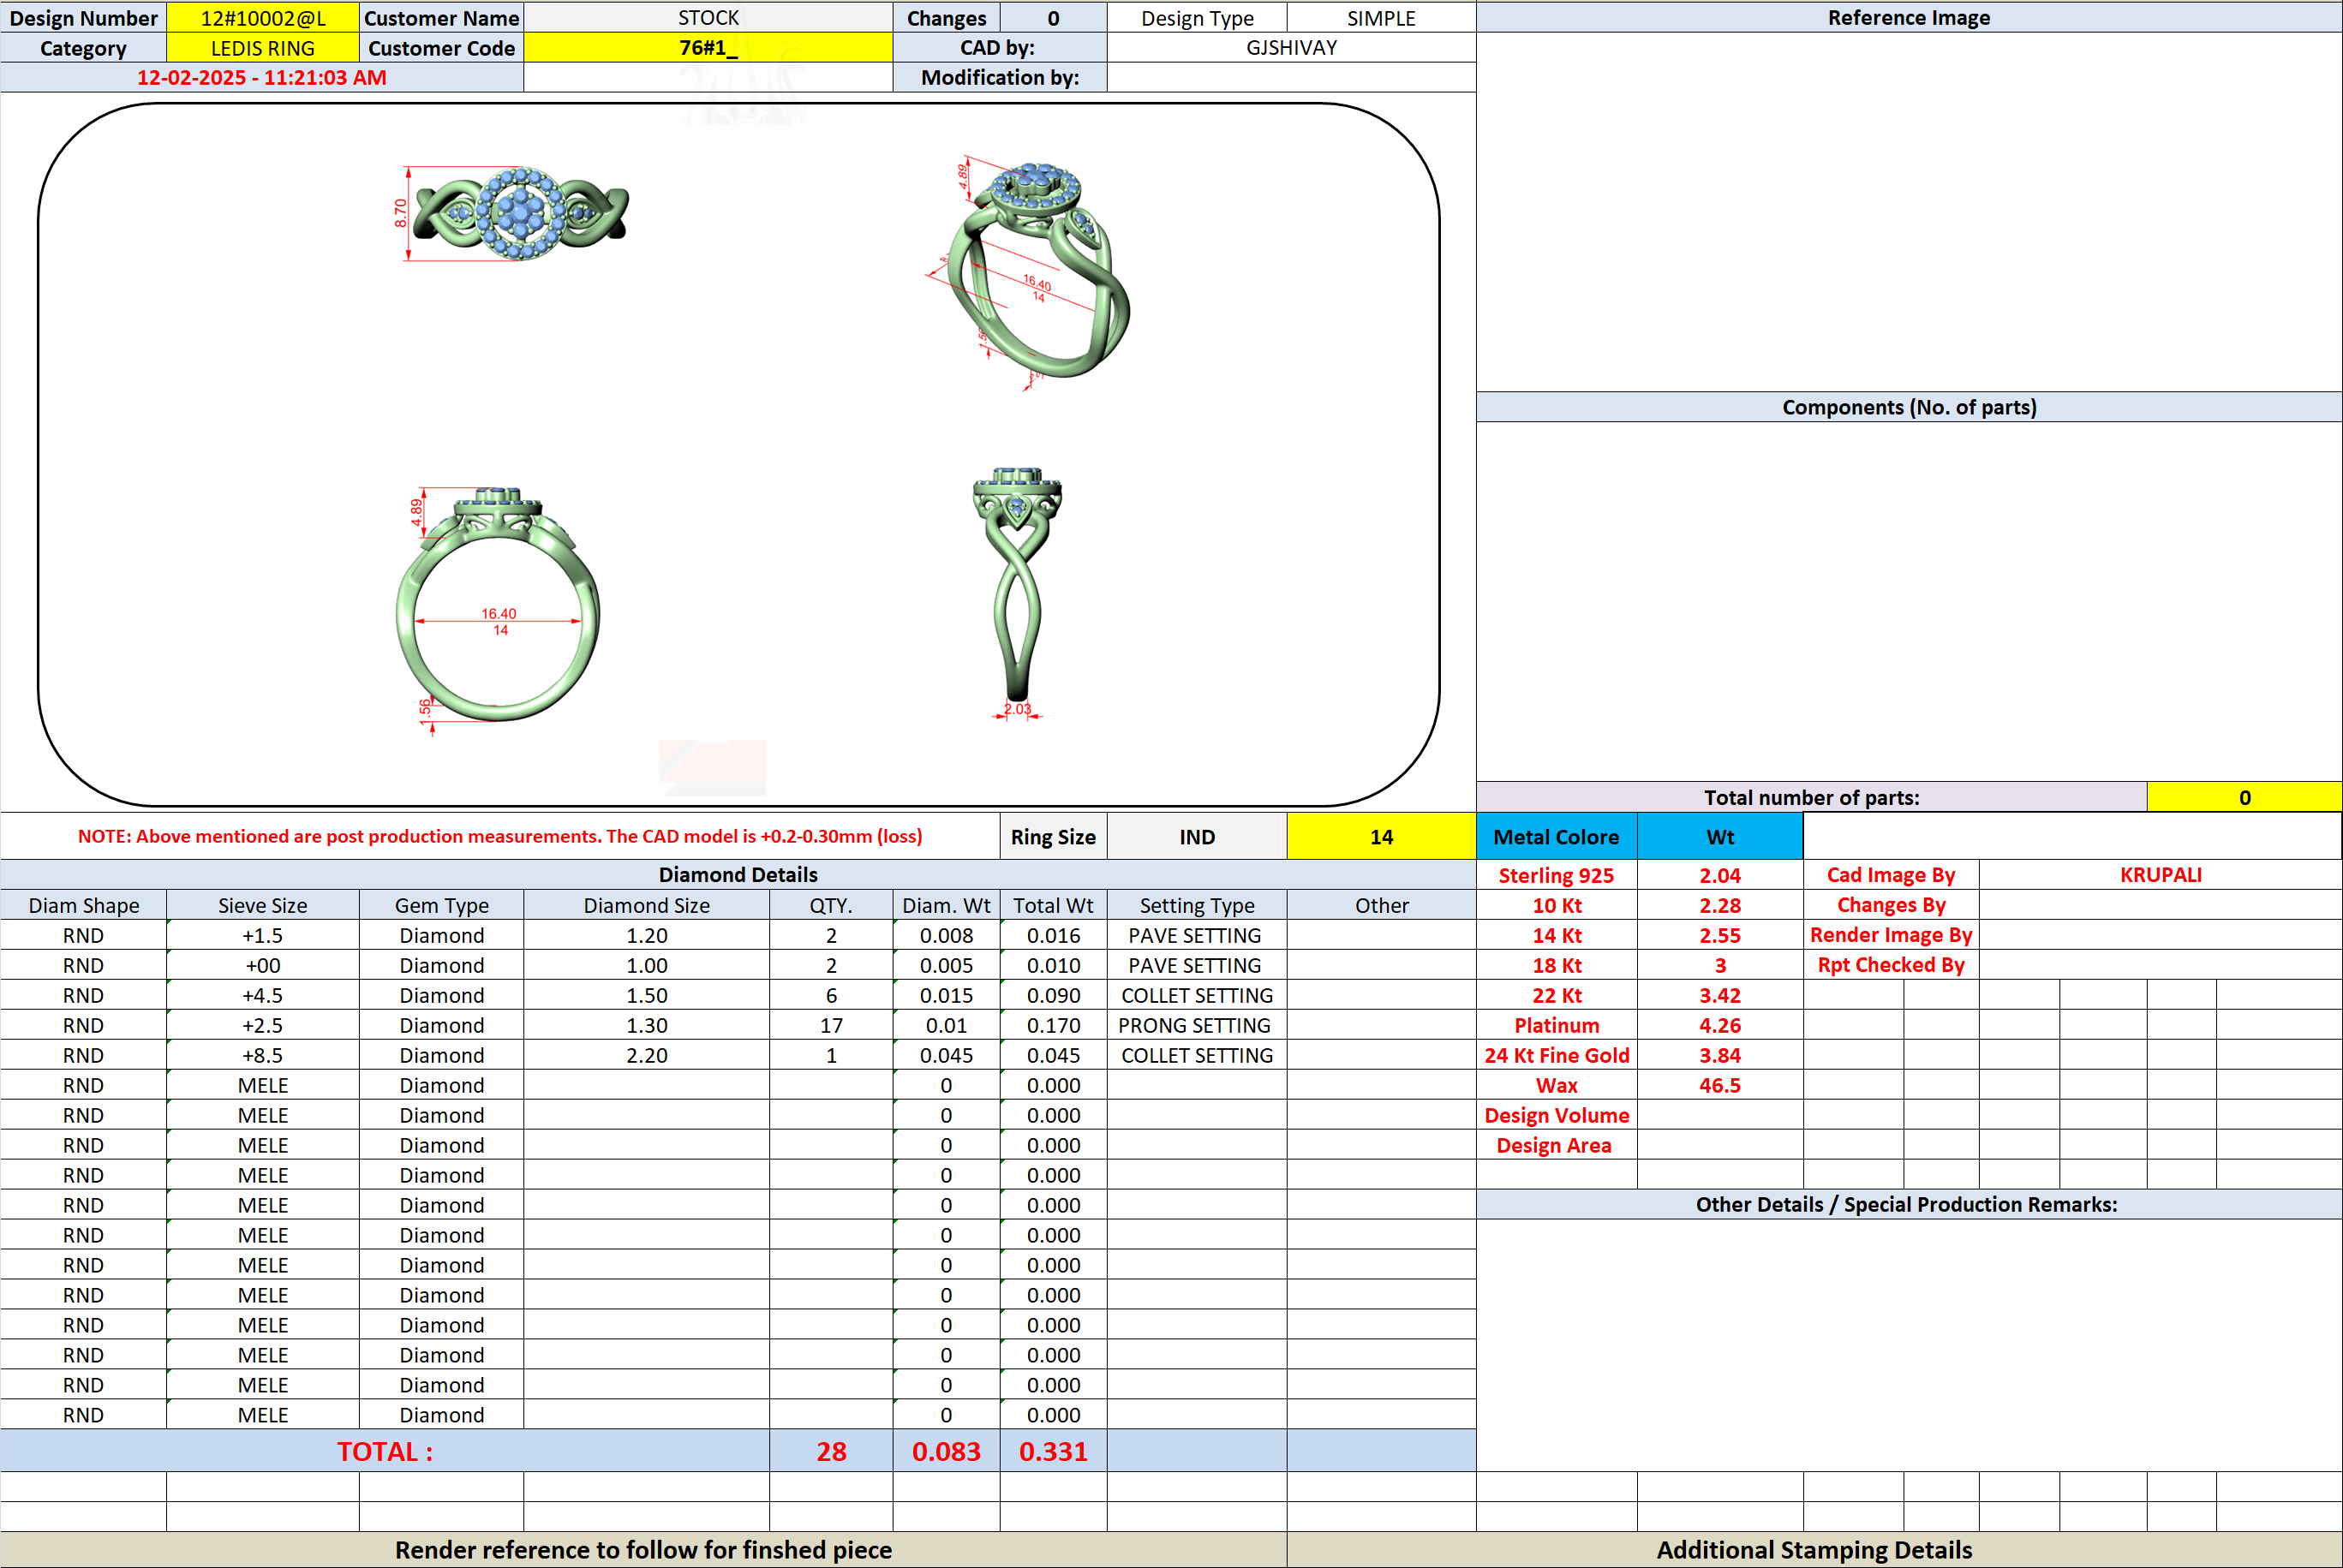This screenshot has width=2343, height=1568.
Task: Click the Rpt Checked By label
Action: click(x=1891, y=965)
